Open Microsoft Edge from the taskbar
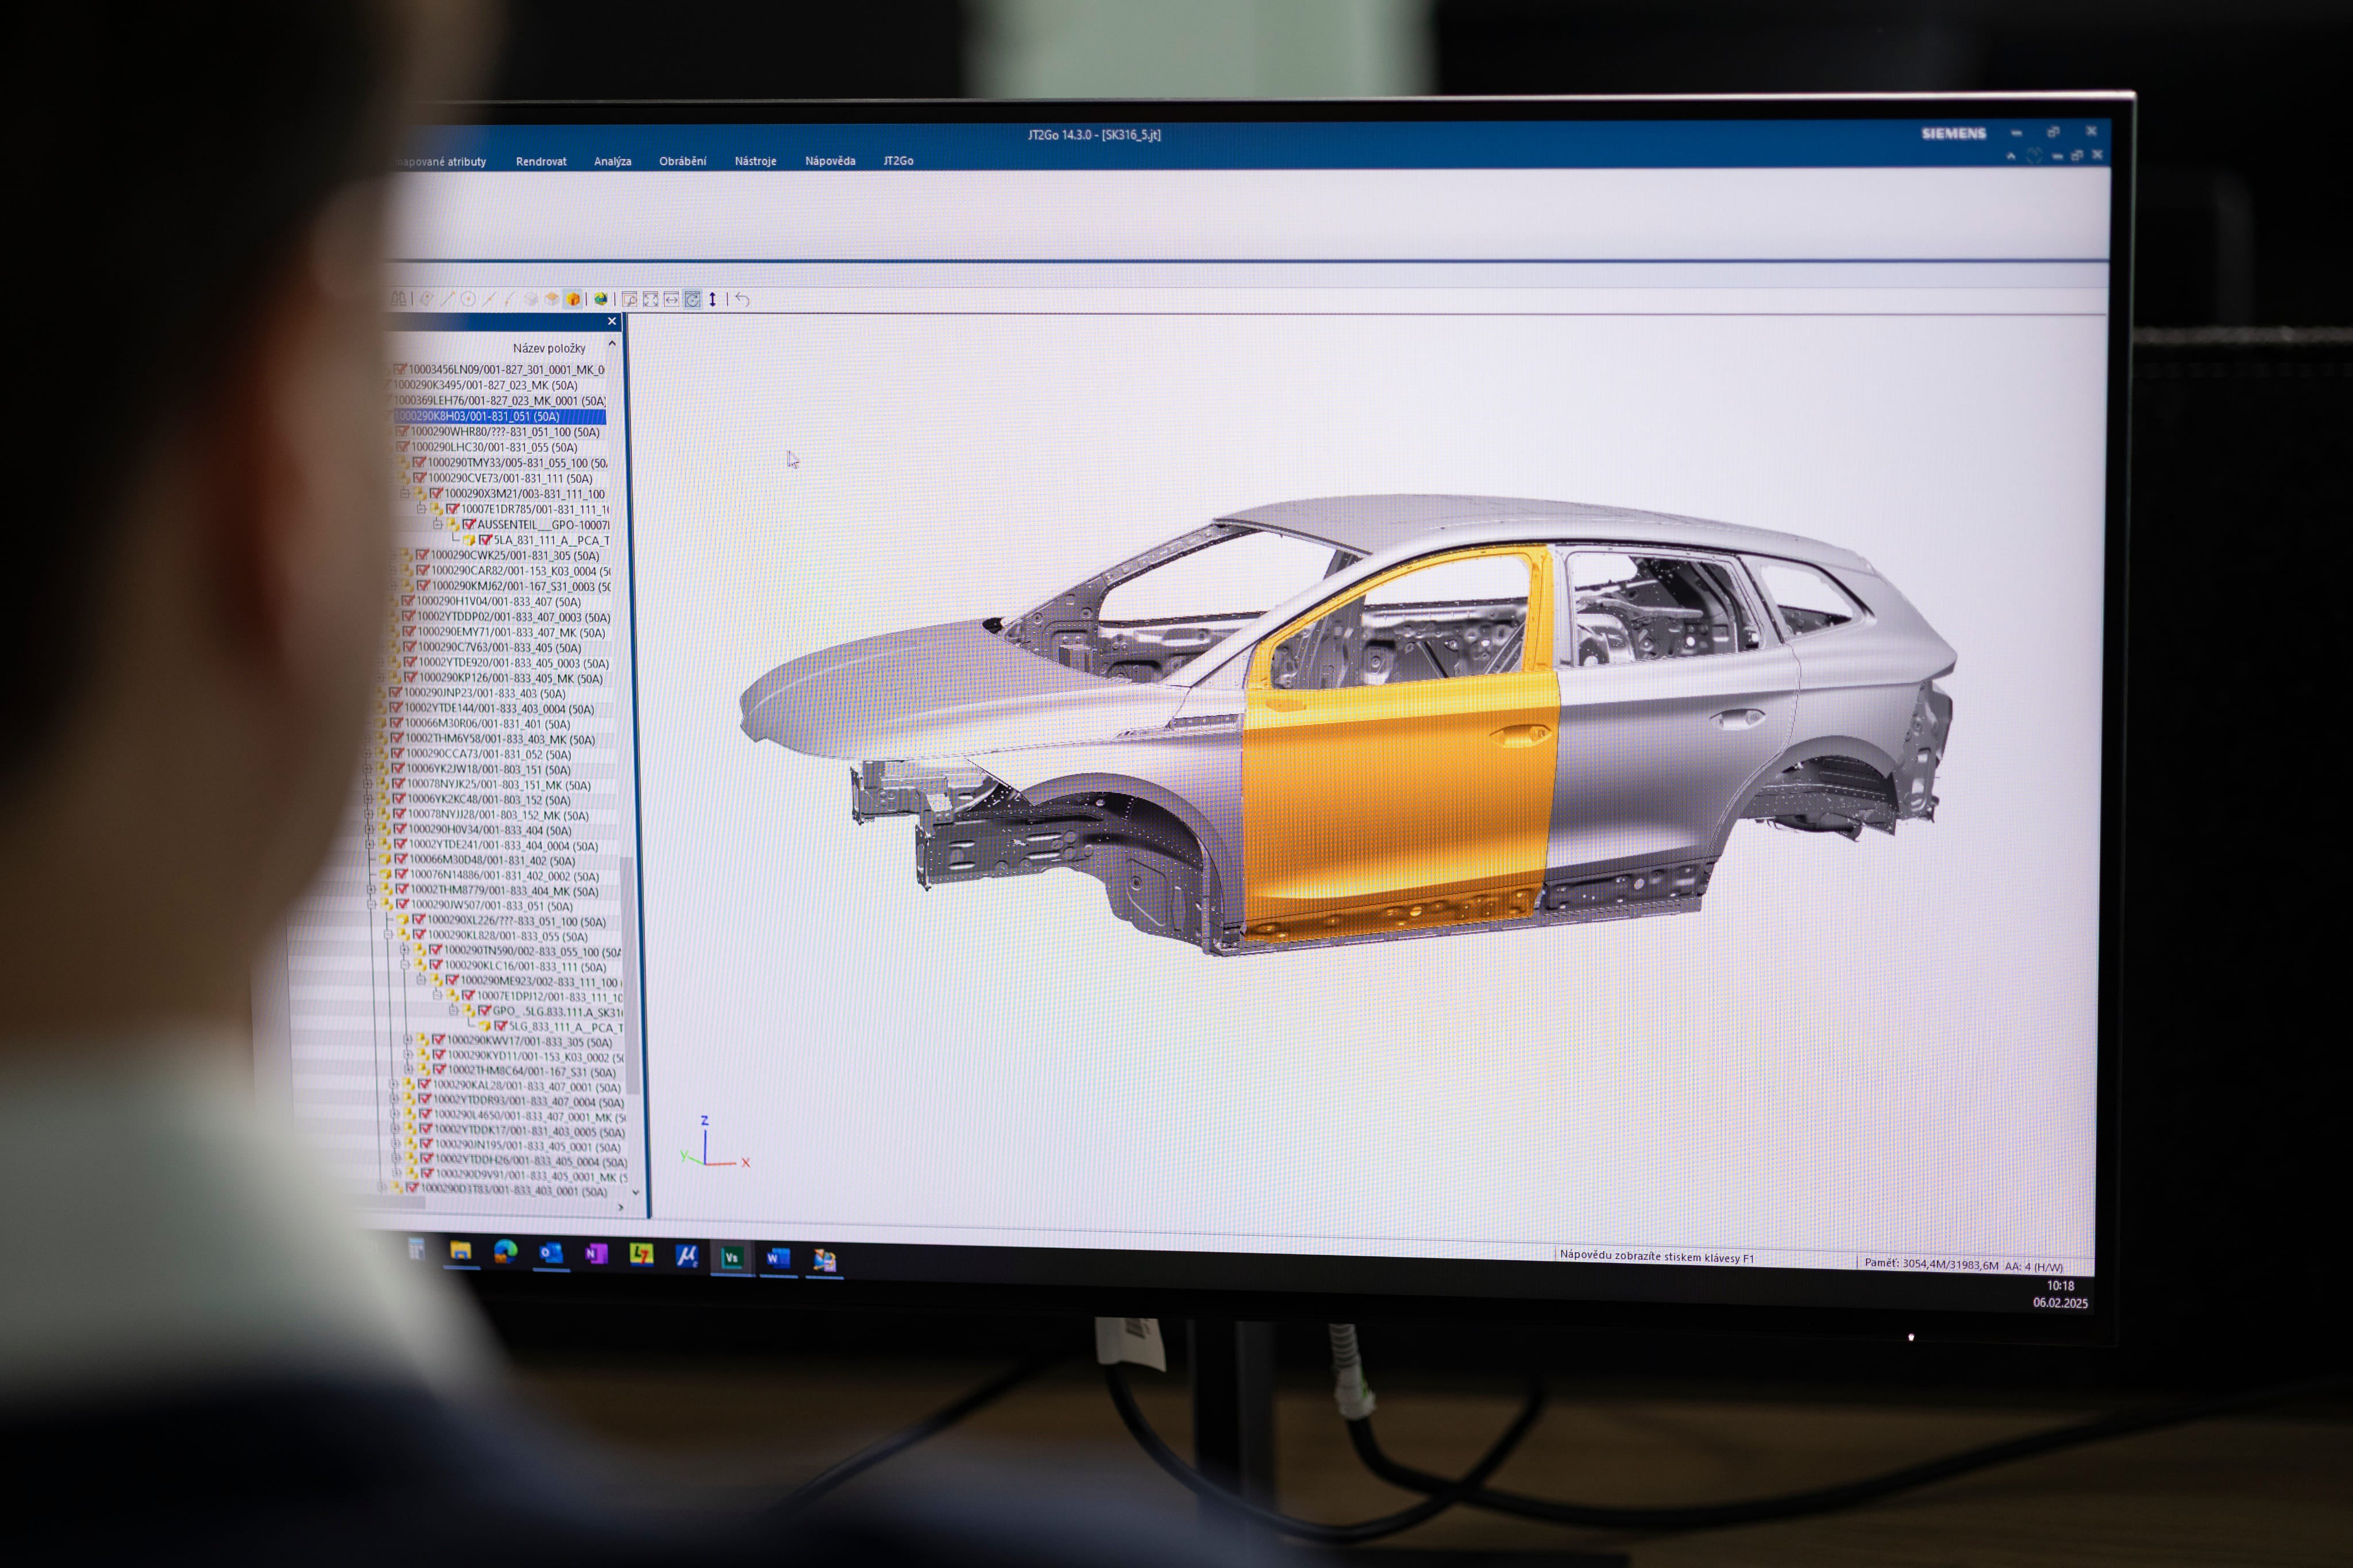The height and width of the screenshot is (1568, 2353). pos(505,1252)
